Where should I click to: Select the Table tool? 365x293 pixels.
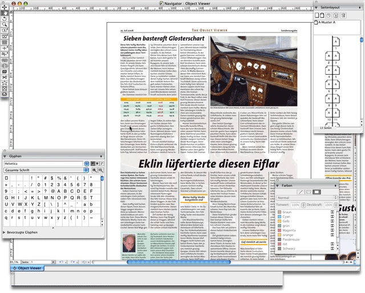click(5, 42)
